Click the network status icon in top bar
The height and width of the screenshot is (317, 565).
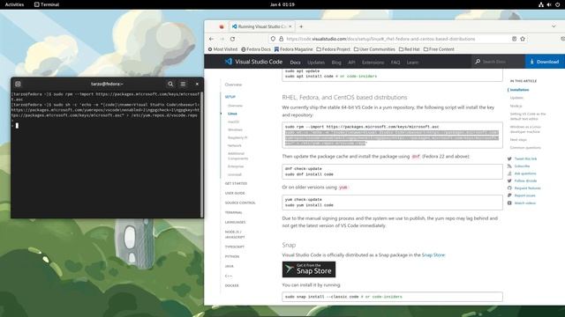point(541,4)
